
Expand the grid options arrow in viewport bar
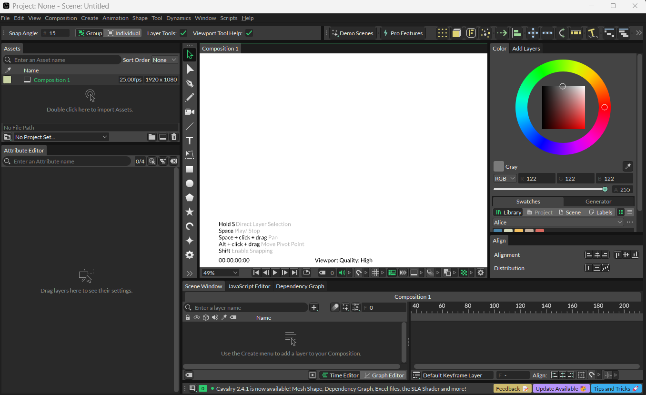click(383, 273)
